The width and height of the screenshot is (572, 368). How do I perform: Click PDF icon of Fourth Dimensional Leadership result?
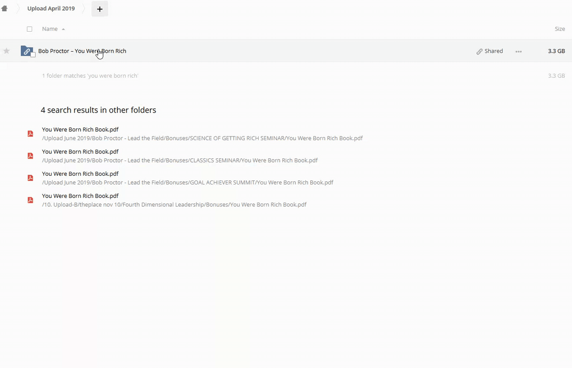[x=30, y=200]
